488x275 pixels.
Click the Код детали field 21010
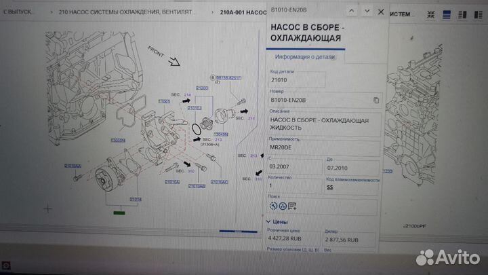coord(298,80)
